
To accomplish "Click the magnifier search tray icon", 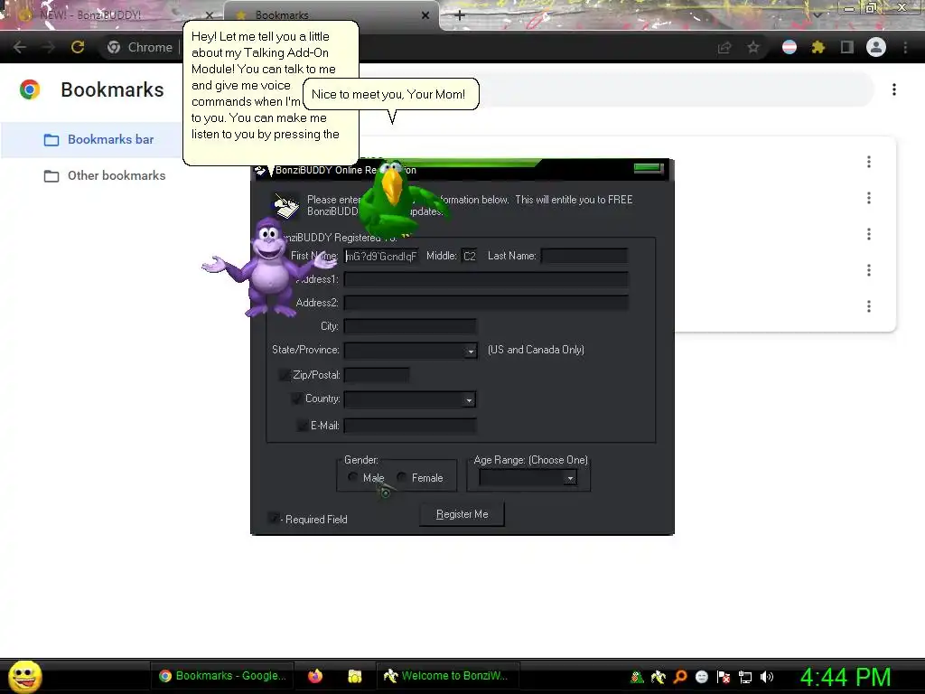I will [x=680, y=677].
